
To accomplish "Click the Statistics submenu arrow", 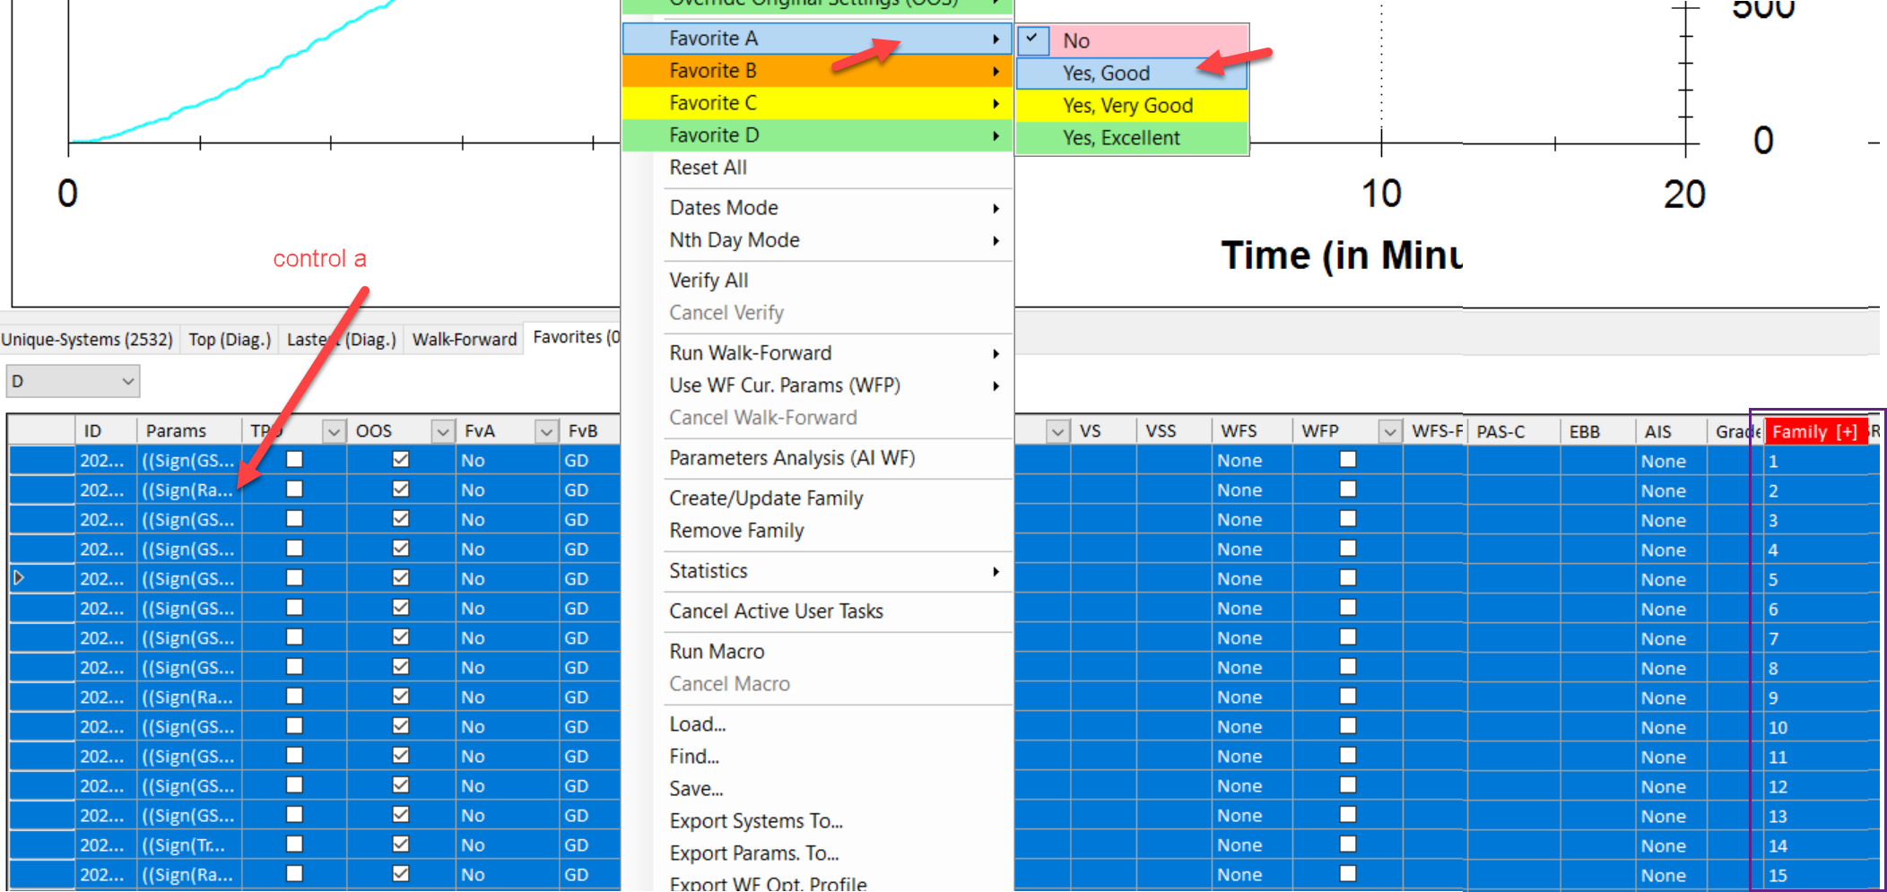I will click(x=996, y=572).
